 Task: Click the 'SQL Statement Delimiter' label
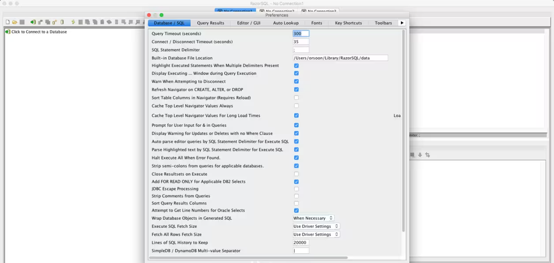tap(176, 50)
